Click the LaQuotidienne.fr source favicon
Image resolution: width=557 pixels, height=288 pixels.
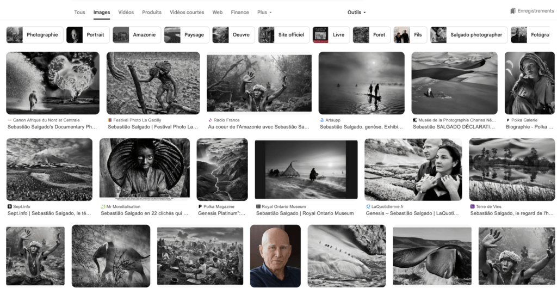pyautogui.click(x=368, y=207)
